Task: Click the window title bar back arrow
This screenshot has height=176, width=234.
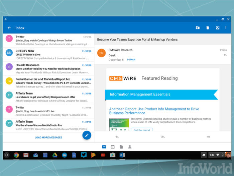Action: tap(6, 19)
